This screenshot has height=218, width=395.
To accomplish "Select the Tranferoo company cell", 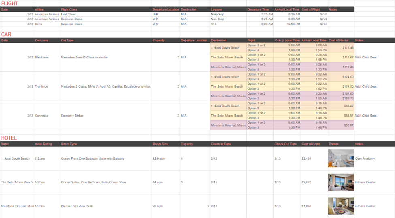I will (x=47, y=86).
